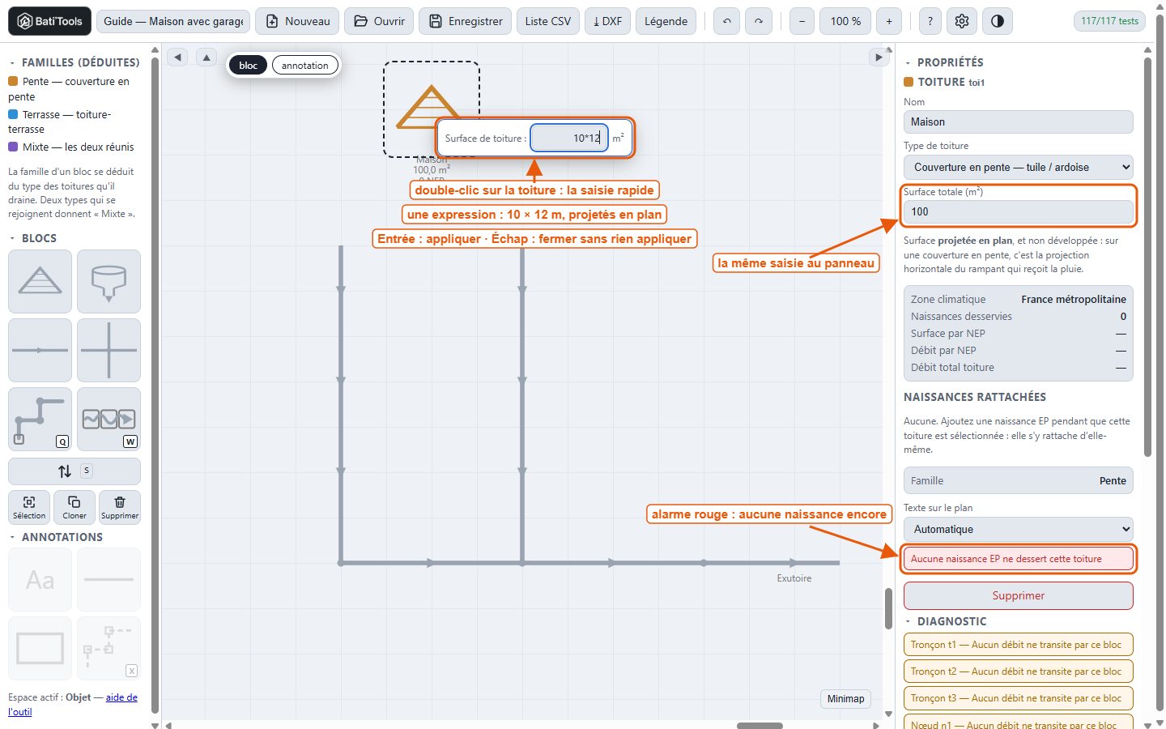Select the horizontal pipe segment block
Viewport: 1166px width, 729px height.
point(40,350)
